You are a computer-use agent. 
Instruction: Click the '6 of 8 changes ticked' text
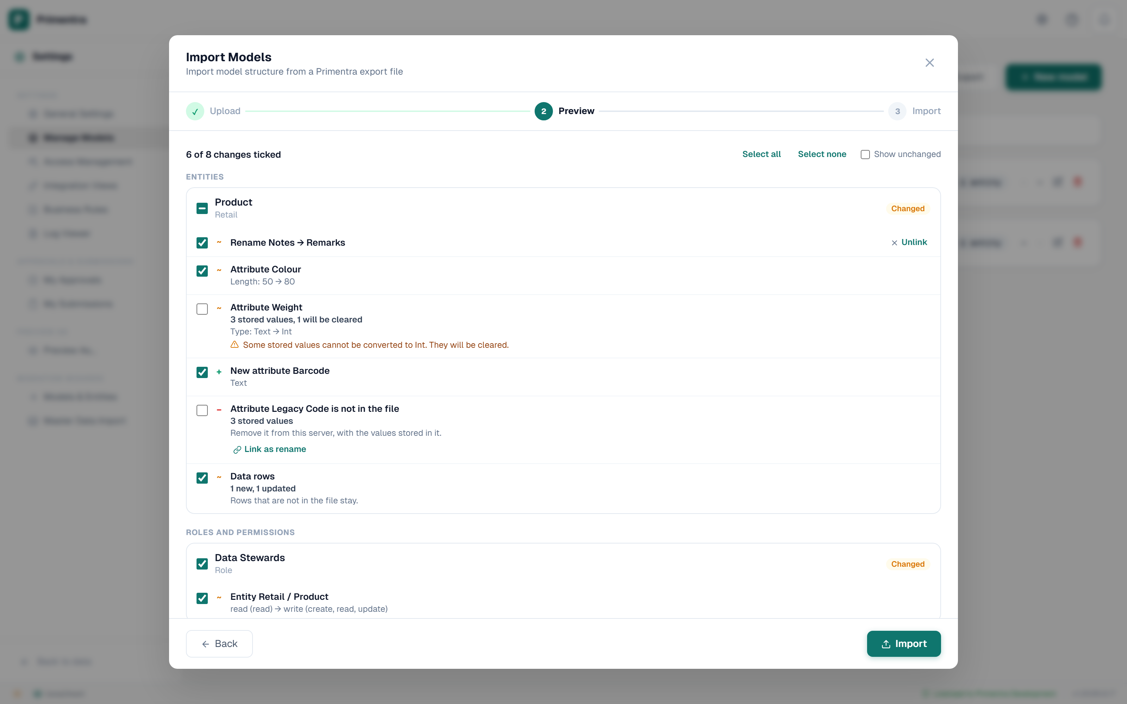tap(233, 155)
